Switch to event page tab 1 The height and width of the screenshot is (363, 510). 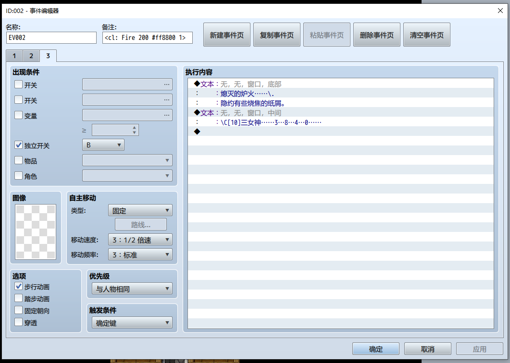[x=14, y=56]
